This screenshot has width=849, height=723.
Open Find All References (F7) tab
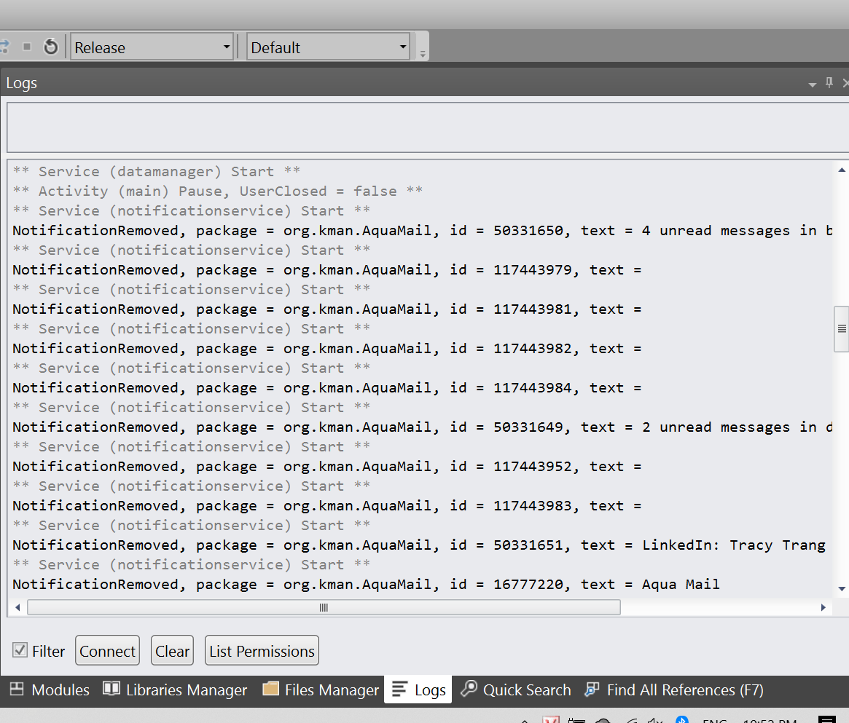(x=674, y=690)
